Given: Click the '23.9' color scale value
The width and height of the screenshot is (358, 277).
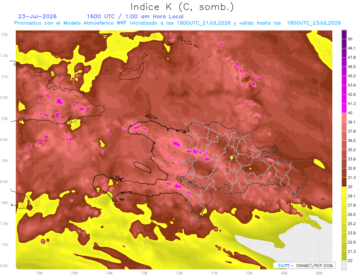Looking at the screenshot, I should (352, 233).
